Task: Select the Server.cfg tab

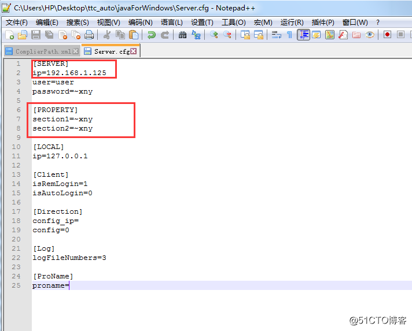Action: pos(112,51)
